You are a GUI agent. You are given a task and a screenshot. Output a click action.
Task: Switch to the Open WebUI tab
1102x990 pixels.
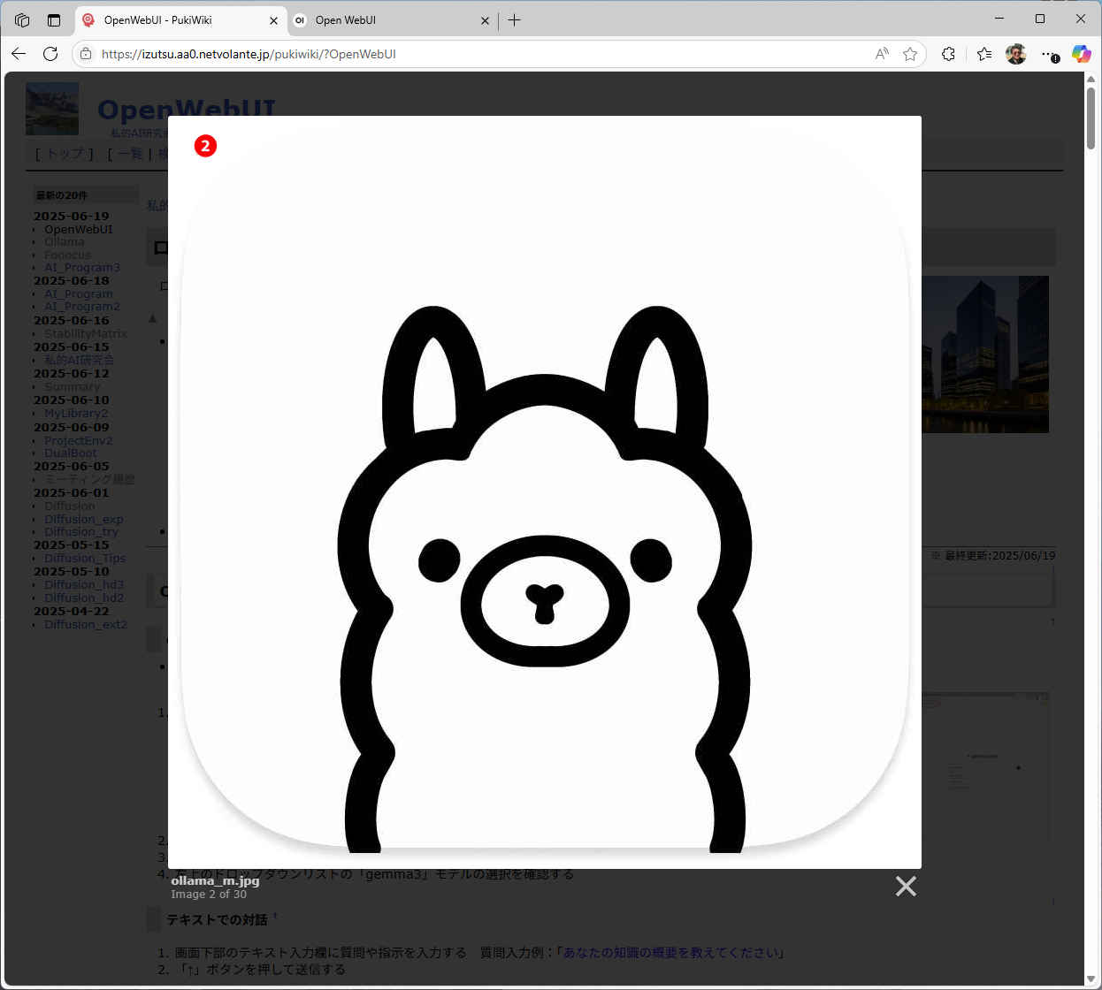tap(389, 20)
